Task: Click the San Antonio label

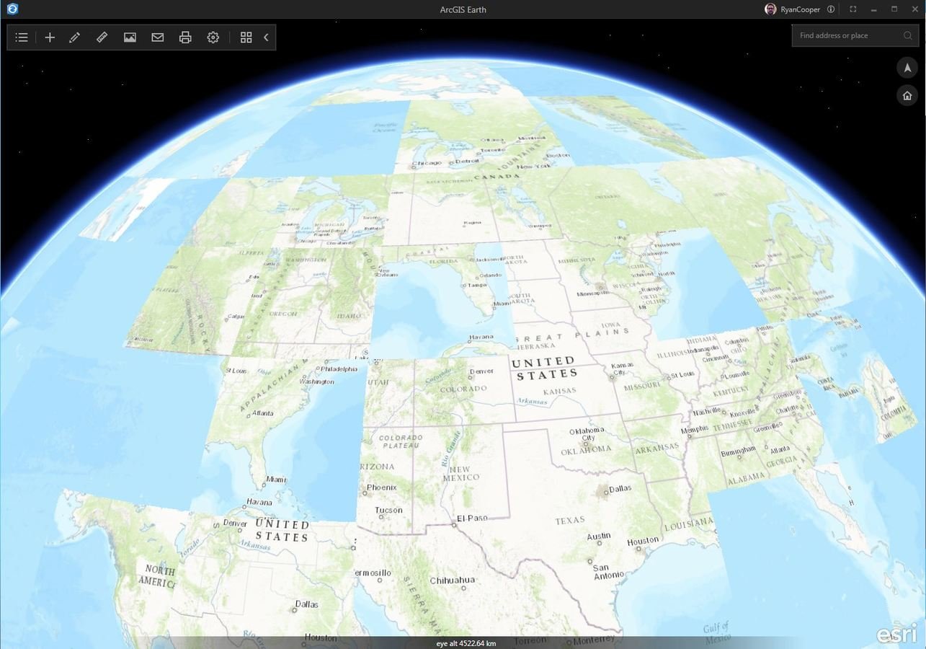Action: click(x=608, y=572)
